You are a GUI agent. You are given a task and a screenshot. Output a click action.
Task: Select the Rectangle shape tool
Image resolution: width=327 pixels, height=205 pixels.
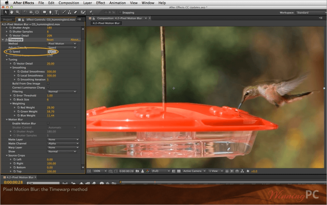click(44, 12)
